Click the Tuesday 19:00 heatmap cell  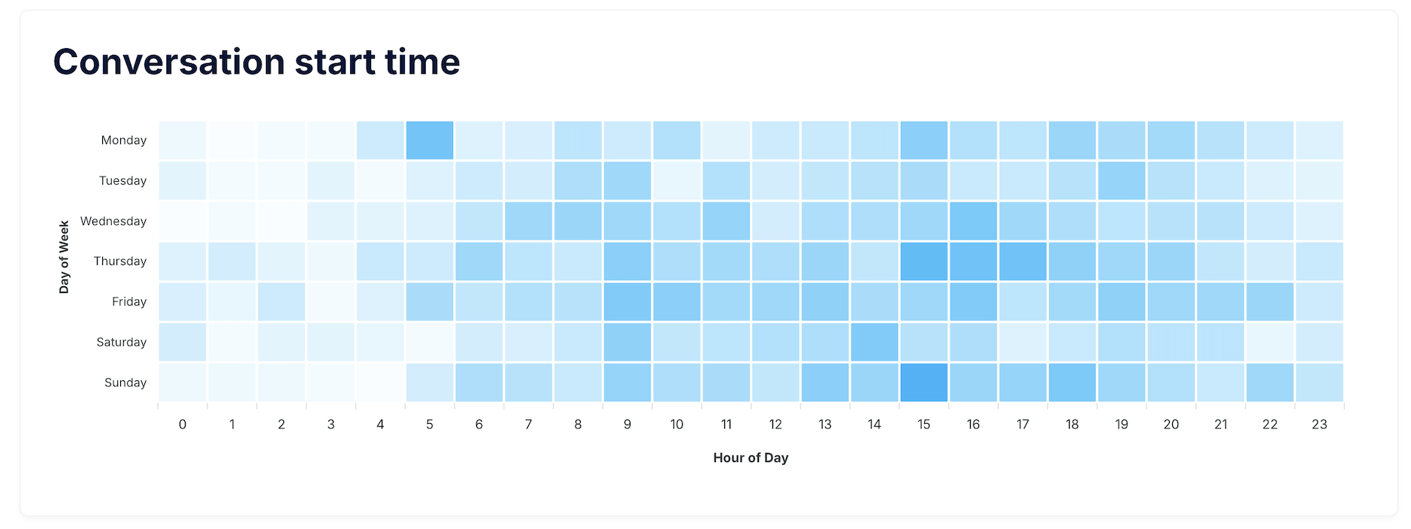tap(1121, 180)
